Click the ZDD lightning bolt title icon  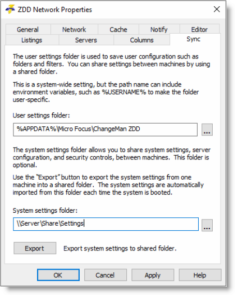point(10,9)
